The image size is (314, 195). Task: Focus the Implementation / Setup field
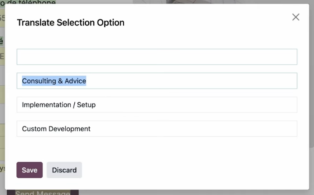click(157, 105)
